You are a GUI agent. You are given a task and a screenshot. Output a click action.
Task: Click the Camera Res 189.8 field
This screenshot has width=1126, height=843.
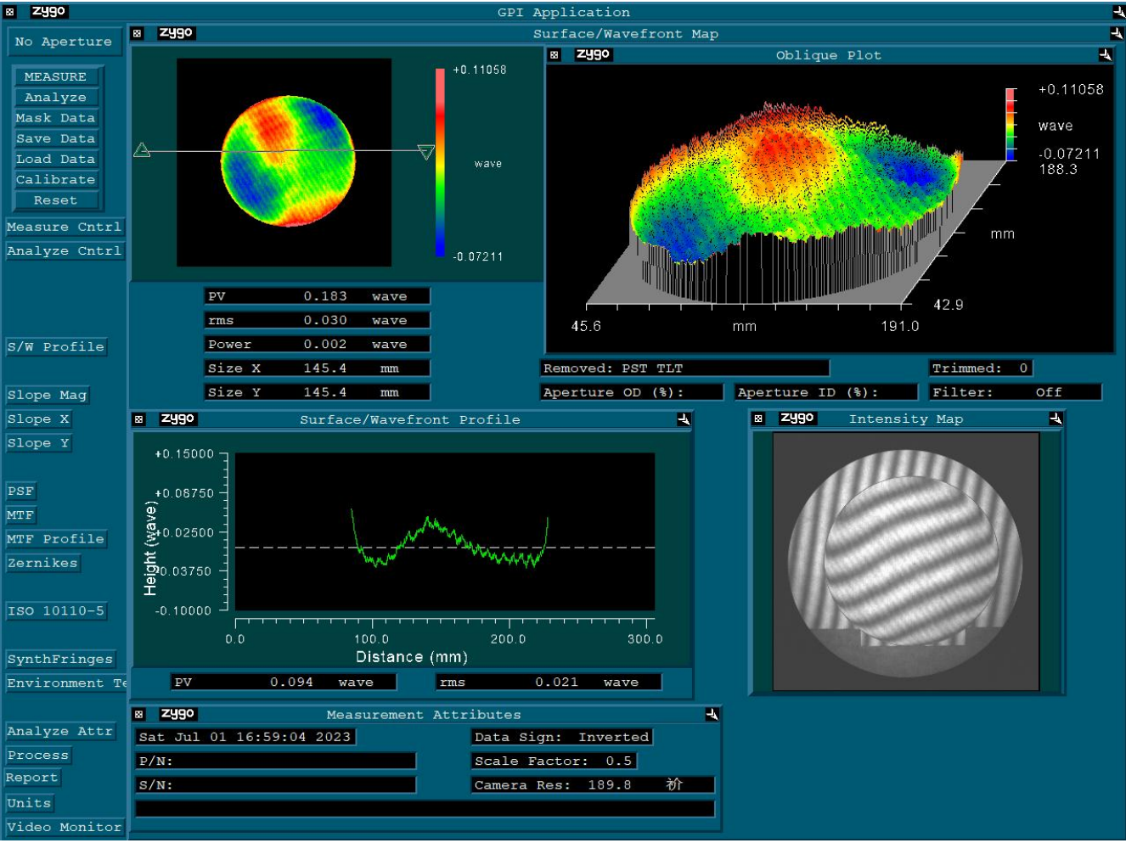click(x=593, y=784)
